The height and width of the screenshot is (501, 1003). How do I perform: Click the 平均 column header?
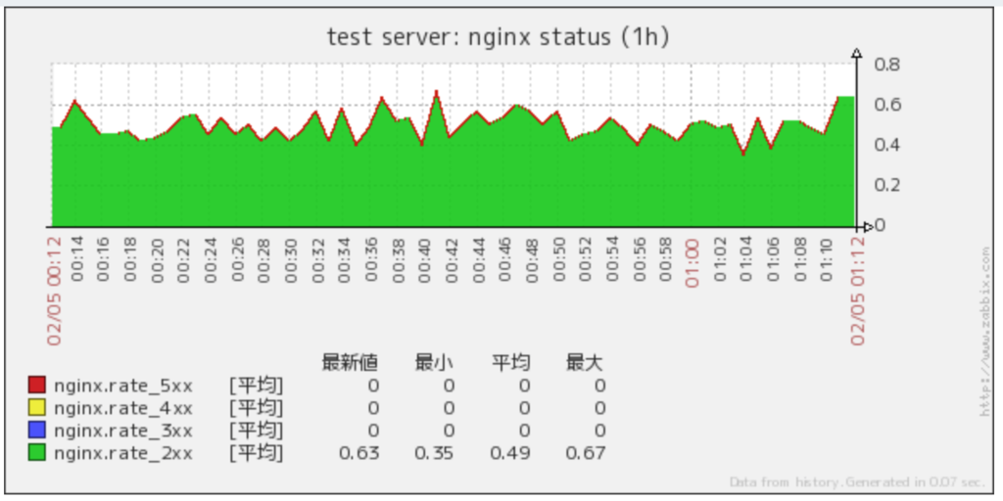pyautogui.click(x=510, y=363)
